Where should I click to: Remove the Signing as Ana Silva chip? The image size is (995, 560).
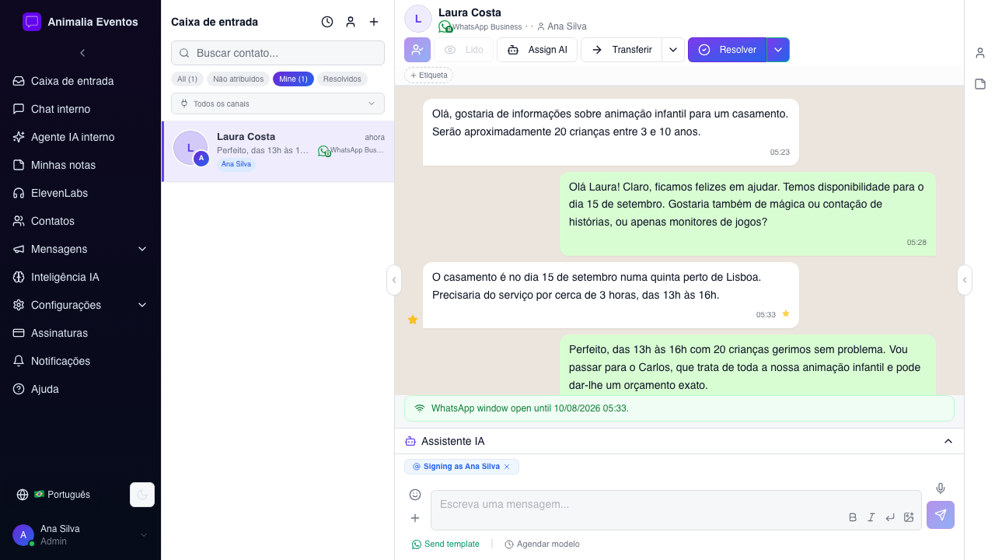507,467
